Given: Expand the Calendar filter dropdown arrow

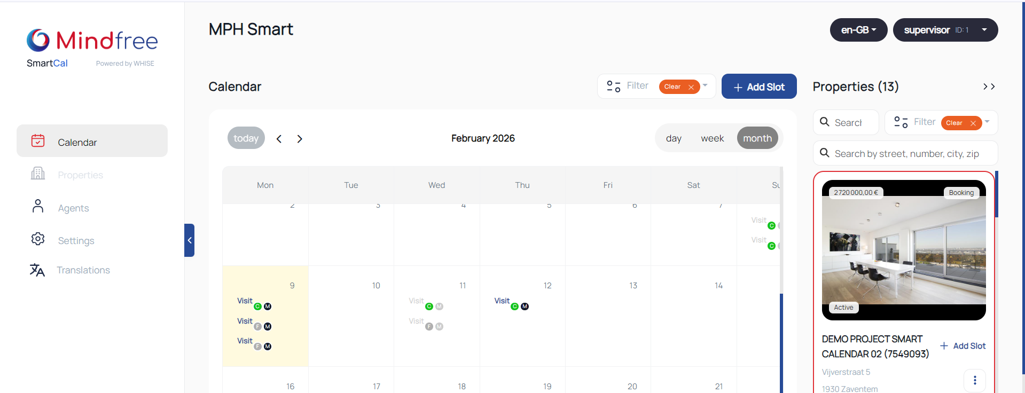Looking at the screenshot, I should click(x=705, y=85).
